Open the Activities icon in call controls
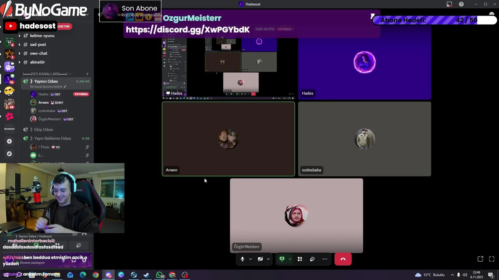The image size is (499, 280). click(x=300, y=259)
